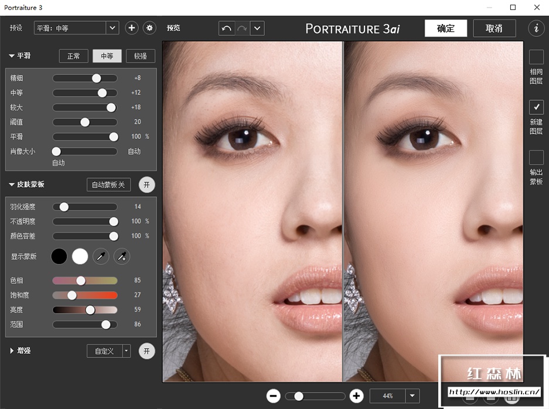Show mask on black background swatch

click(x=59, y=257)
